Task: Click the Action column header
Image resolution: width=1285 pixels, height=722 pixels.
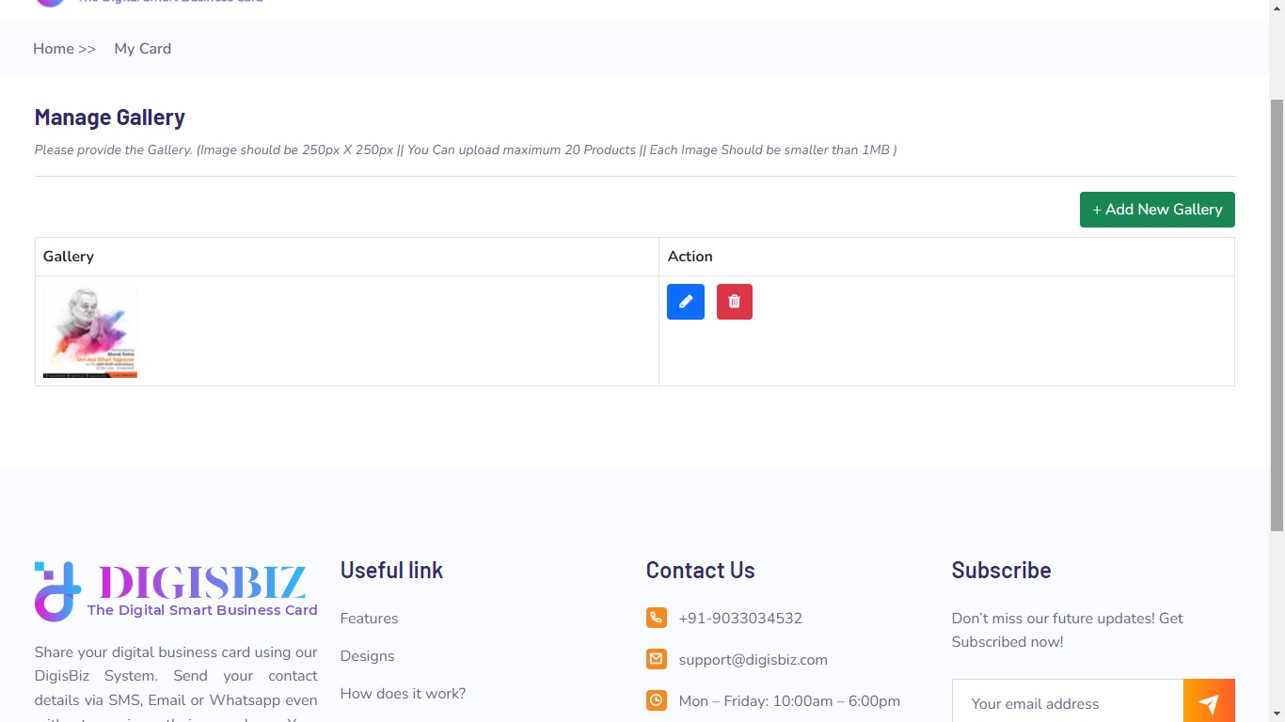Action: pos(690,257)
